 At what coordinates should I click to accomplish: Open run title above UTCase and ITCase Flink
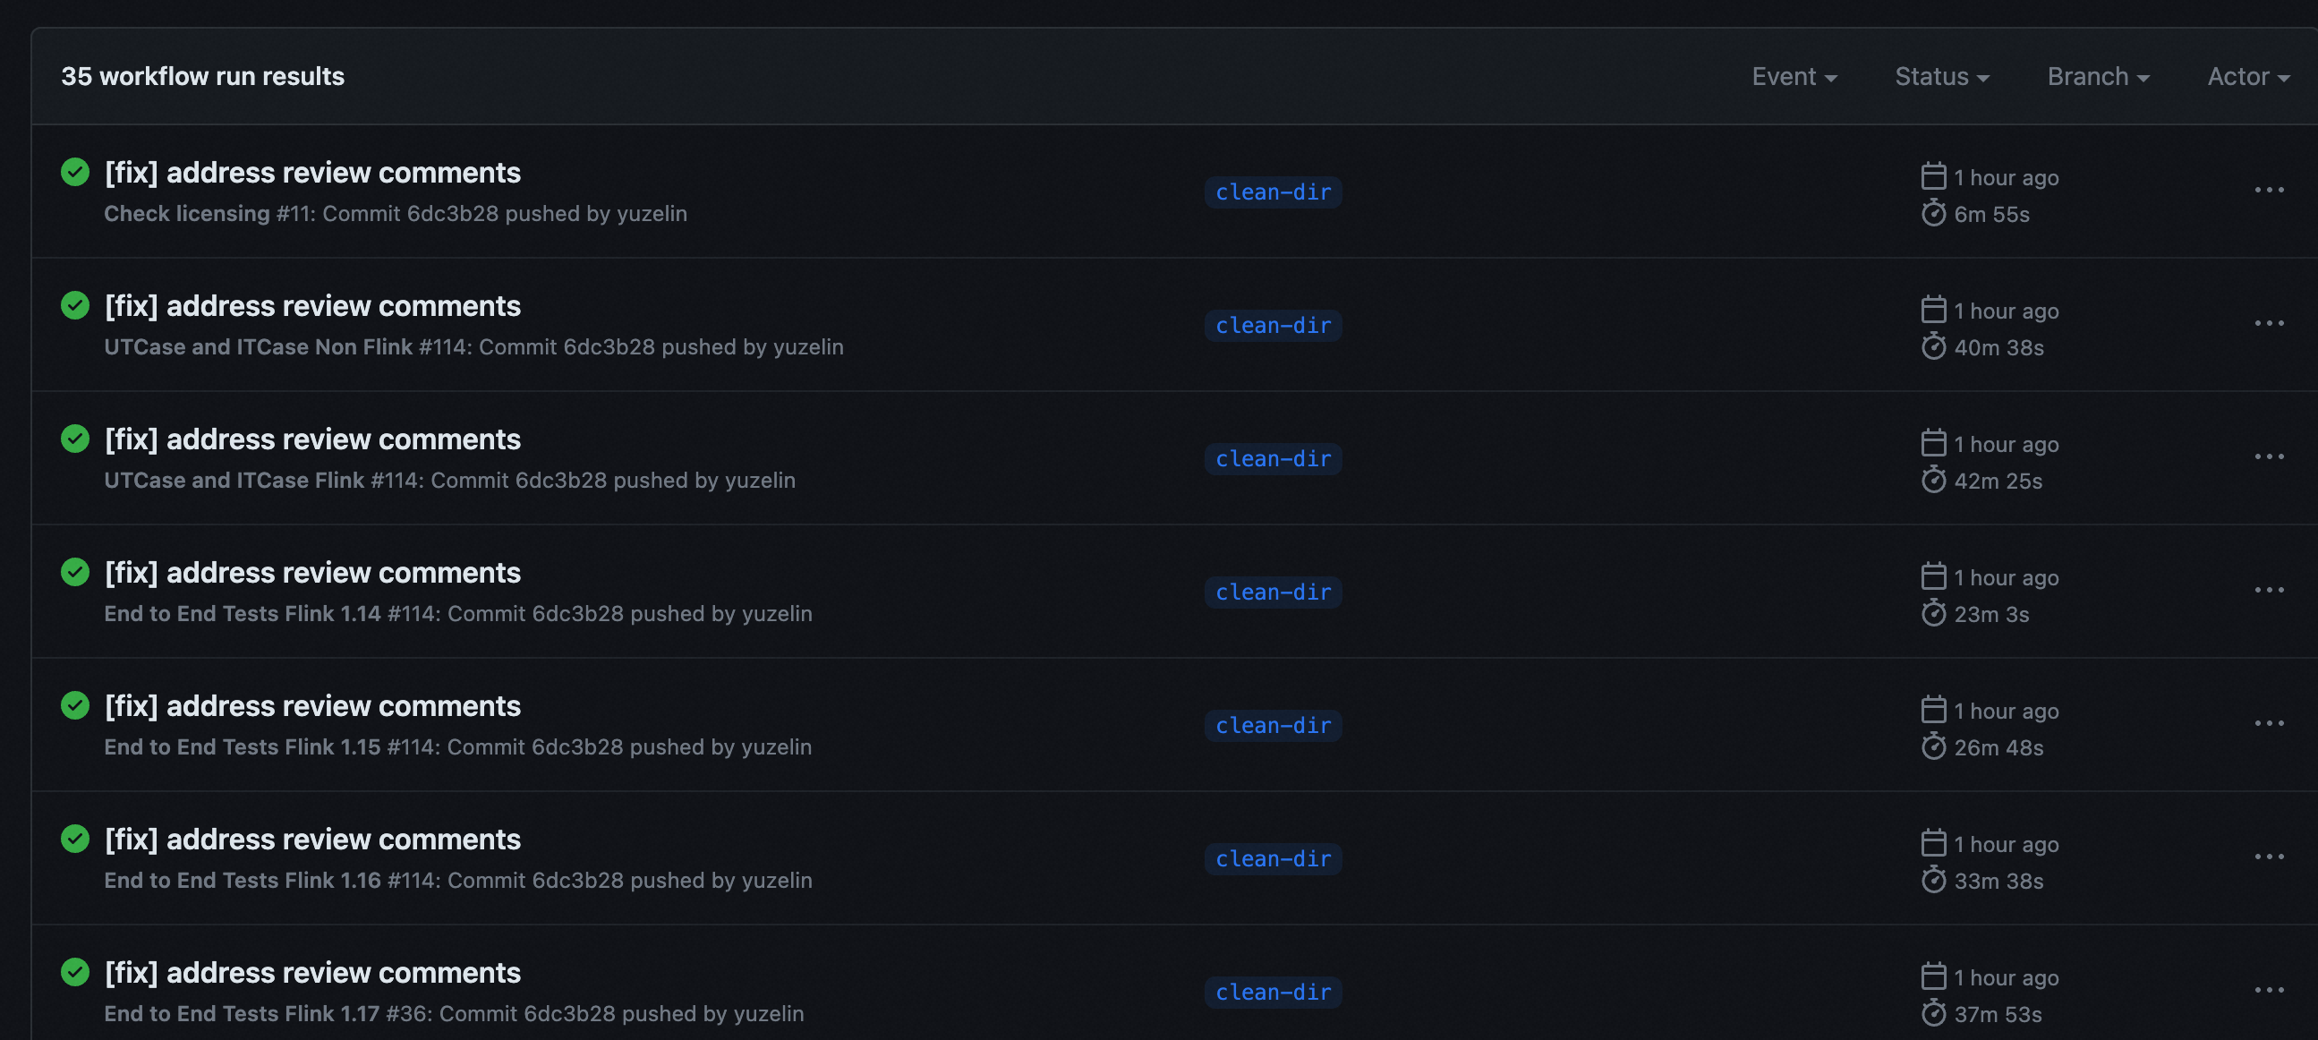point(312,439)
